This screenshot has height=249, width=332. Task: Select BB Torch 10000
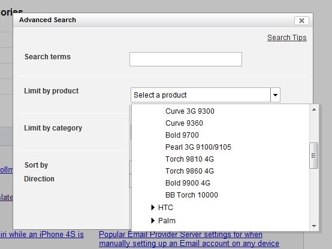point(191,195)
